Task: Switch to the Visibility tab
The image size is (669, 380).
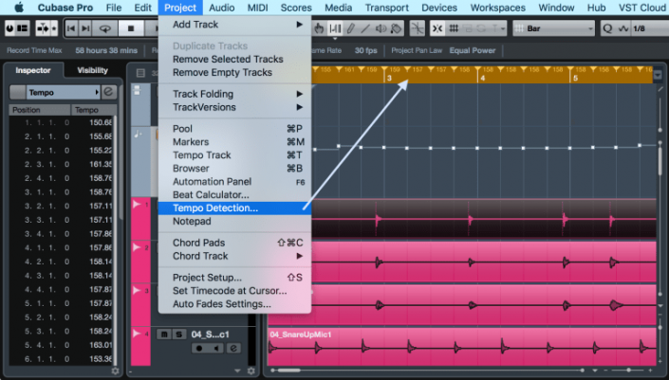Action: [92, 70]
